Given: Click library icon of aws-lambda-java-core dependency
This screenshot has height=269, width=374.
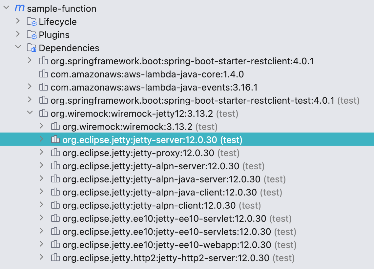Looking at the screenshot, I should 43,74.
